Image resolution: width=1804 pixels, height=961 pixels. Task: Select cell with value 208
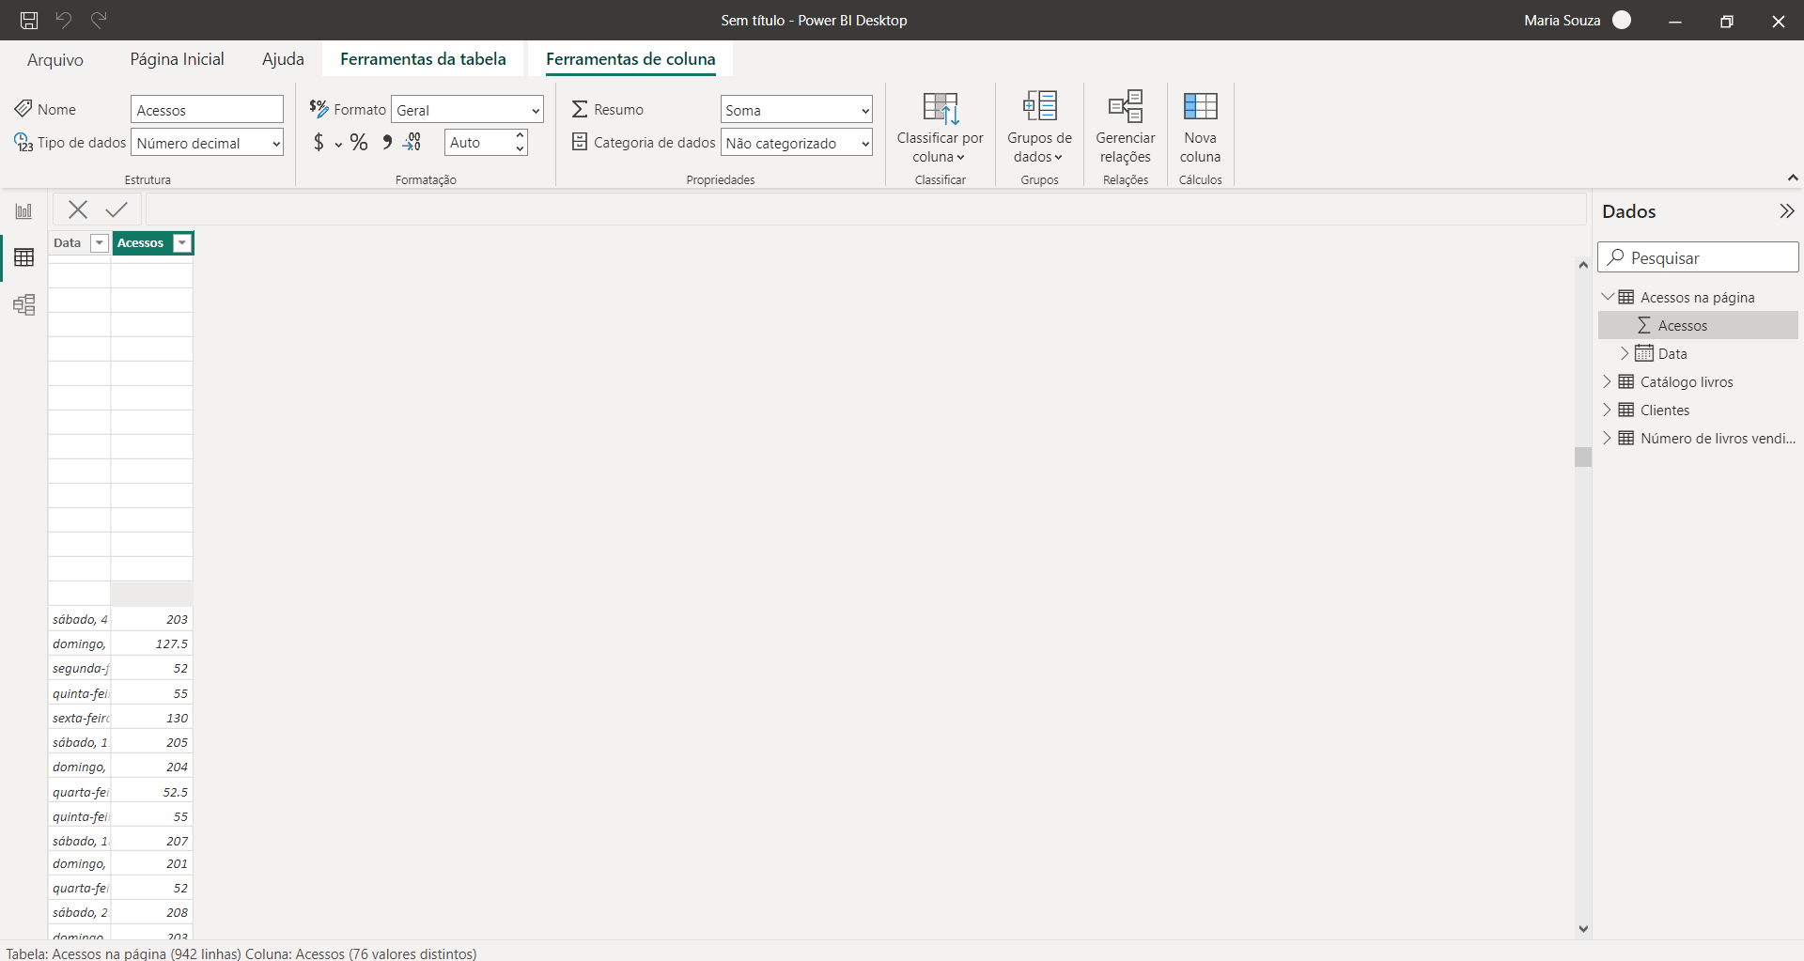coord(152,912)
